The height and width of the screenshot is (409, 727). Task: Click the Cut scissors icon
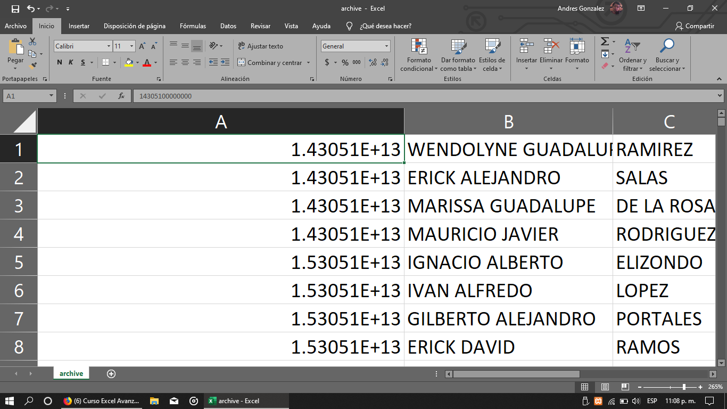tap(32, 42)
